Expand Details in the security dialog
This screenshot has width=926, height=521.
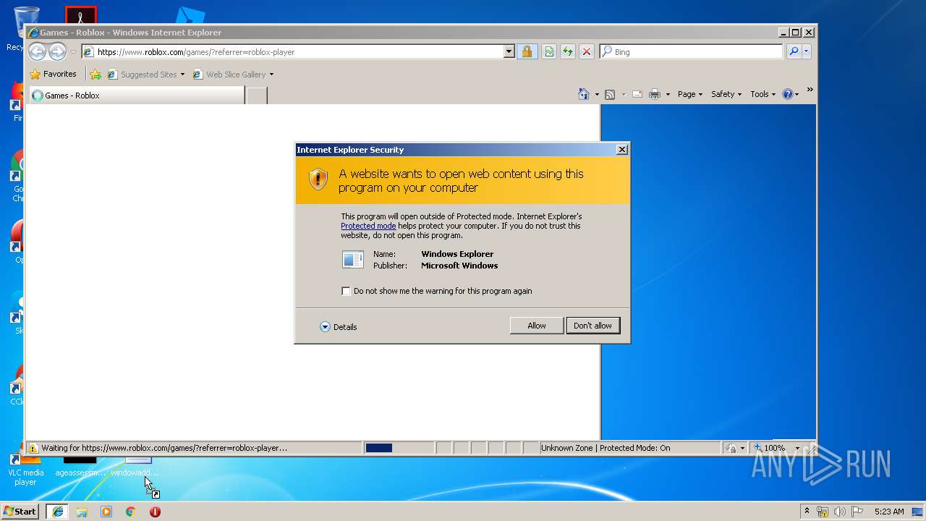(339, 327)
